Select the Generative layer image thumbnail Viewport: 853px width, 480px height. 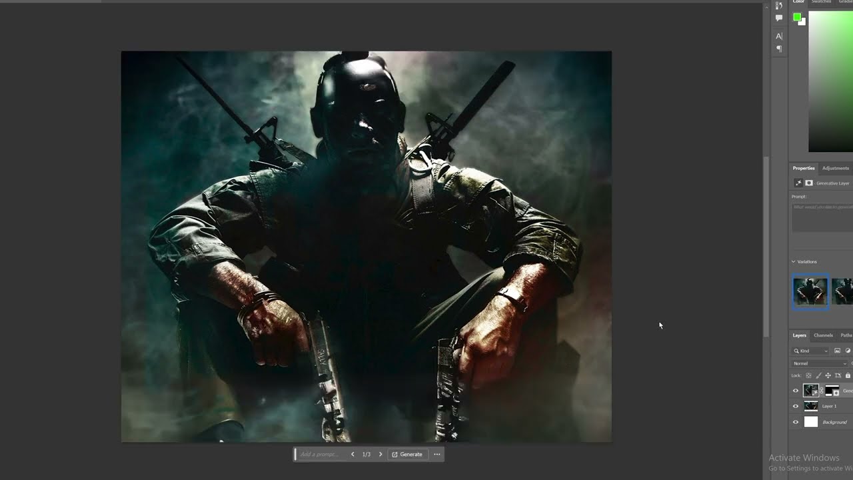tap(811, 391)
